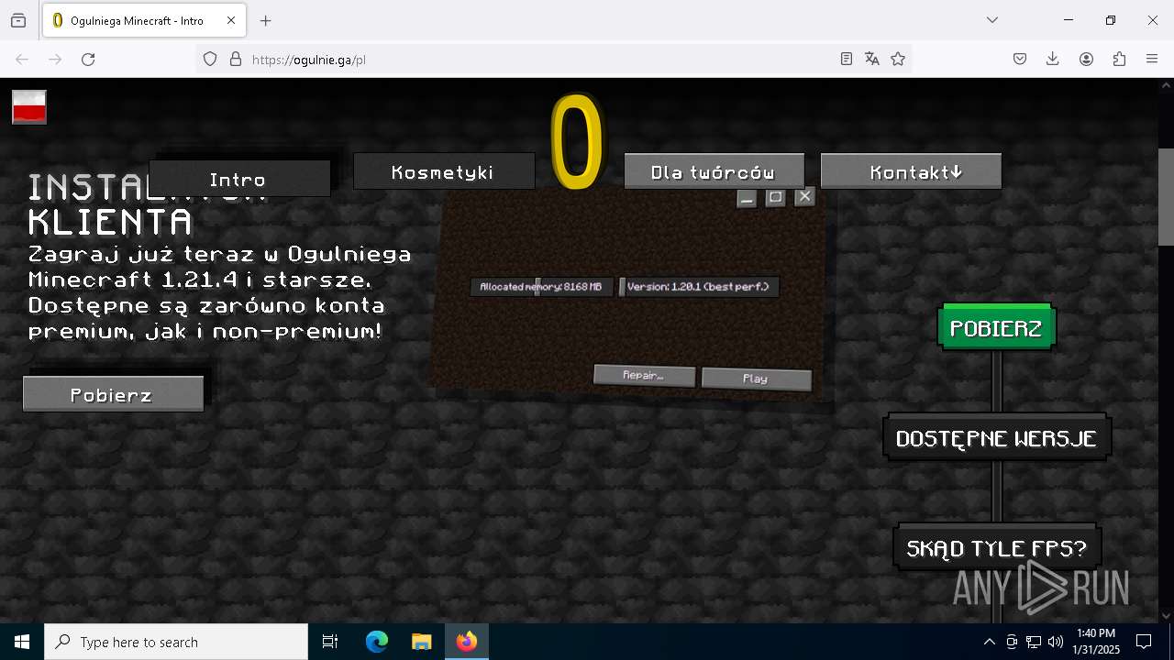Close the Ogulniega Minecraft tab
This screenshot has height=660, width=1174.
231,20
